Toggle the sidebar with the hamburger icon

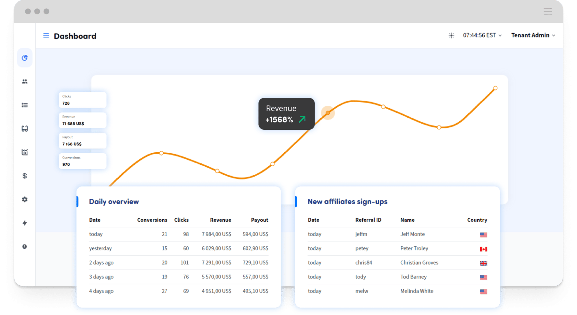click(46, 35)
